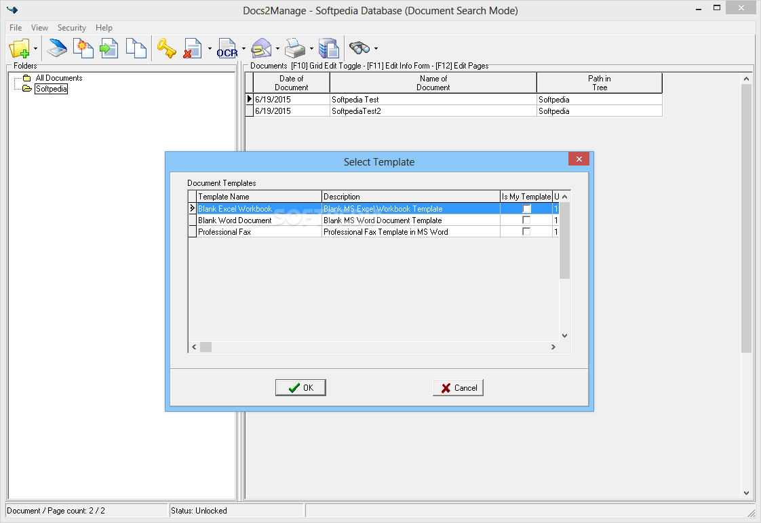Click Document / Page count status bar text
761x523 pixels.
56,510
